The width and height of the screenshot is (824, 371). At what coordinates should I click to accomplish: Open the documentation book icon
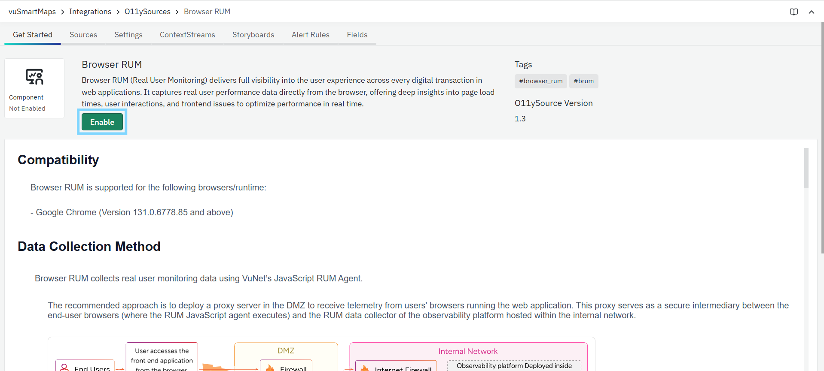point(793,12)
